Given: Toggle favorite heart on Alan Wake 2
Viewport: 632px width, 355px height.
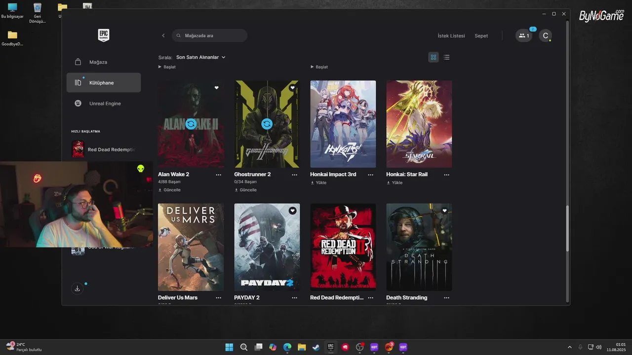Looking at the screenshot, I should click(216, 88).
